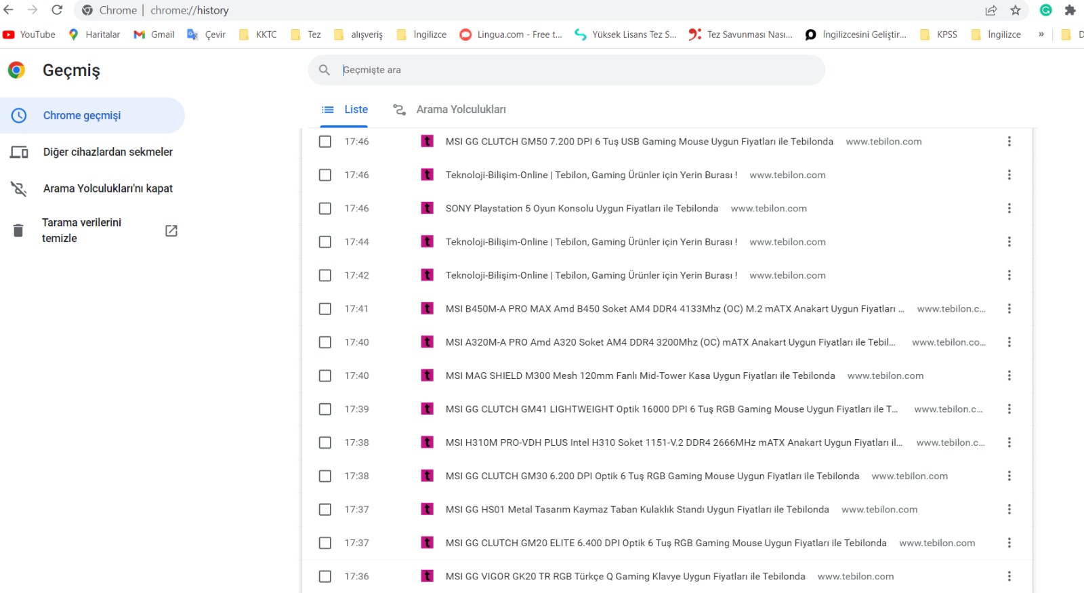
Task: Open more actions for SONY Playstation 5 entry
Action: tap(1009, 208)
